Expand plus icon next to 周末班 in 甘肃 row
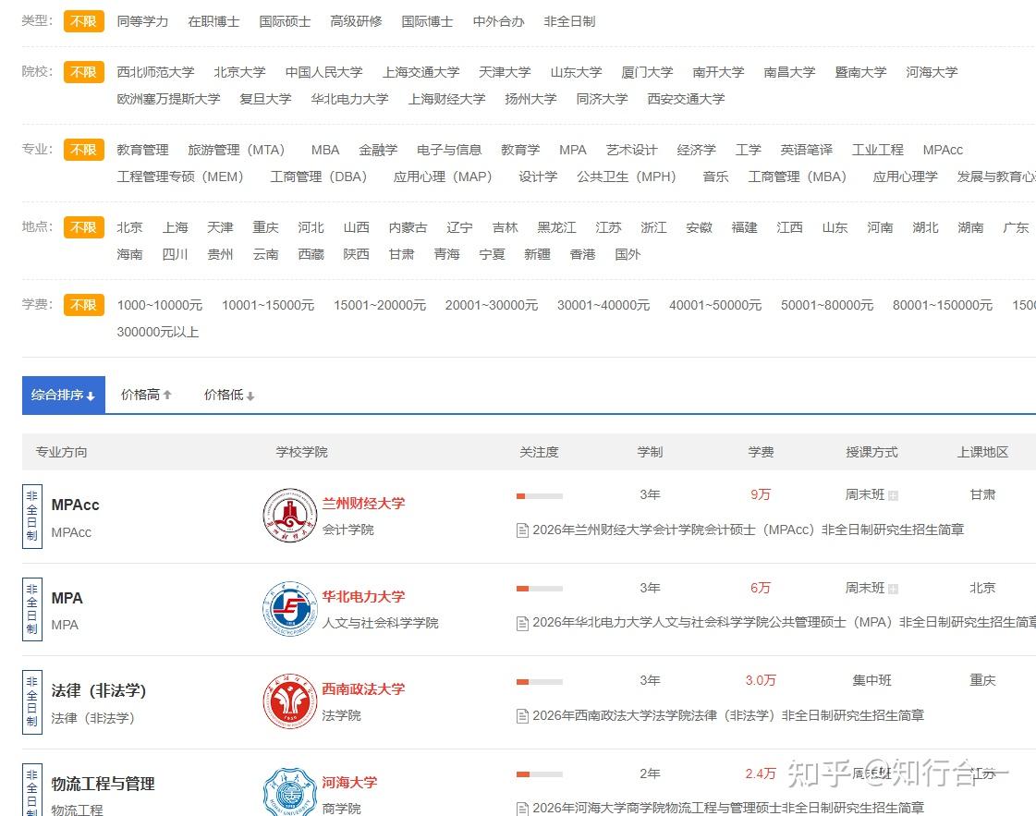Viewport: 1036px width, 816px height. 894,495
